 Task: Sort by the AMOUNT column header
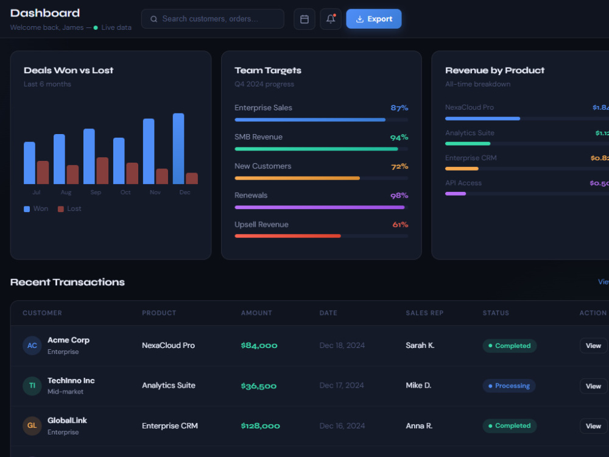click(256, 313)
